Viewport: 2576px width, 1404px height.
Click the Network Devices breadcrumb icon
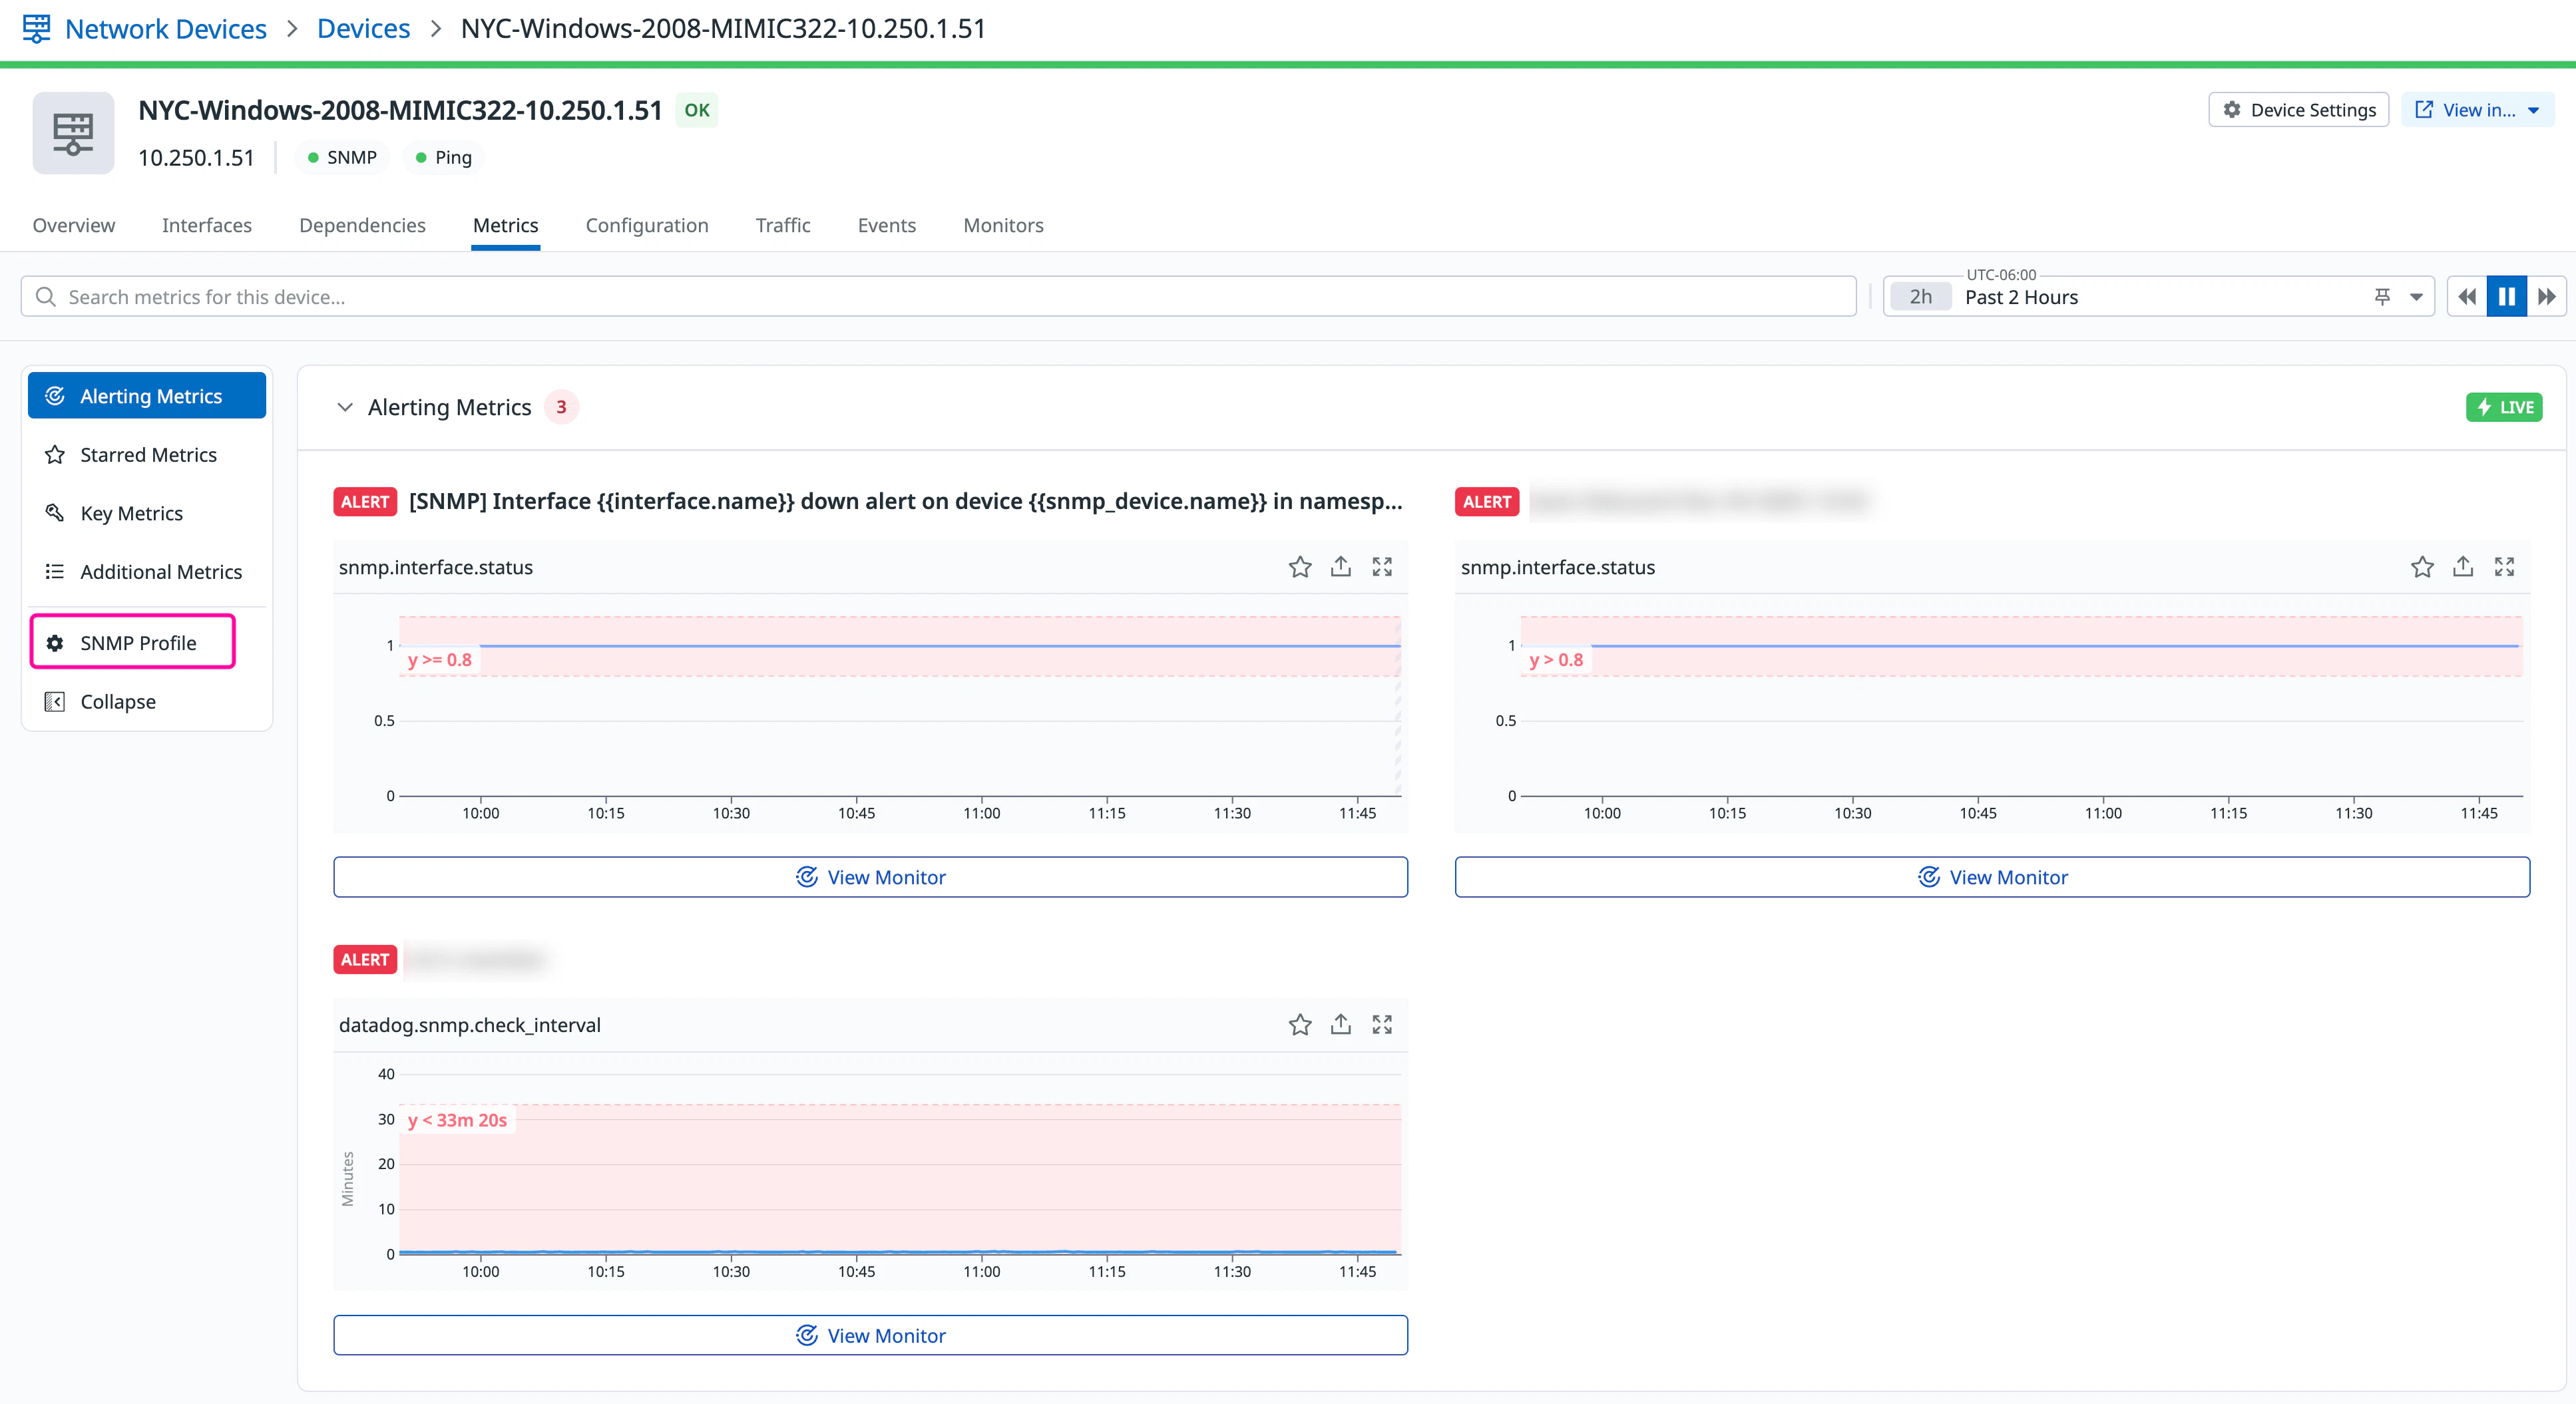pyautogui.click(x=36, y=28)
